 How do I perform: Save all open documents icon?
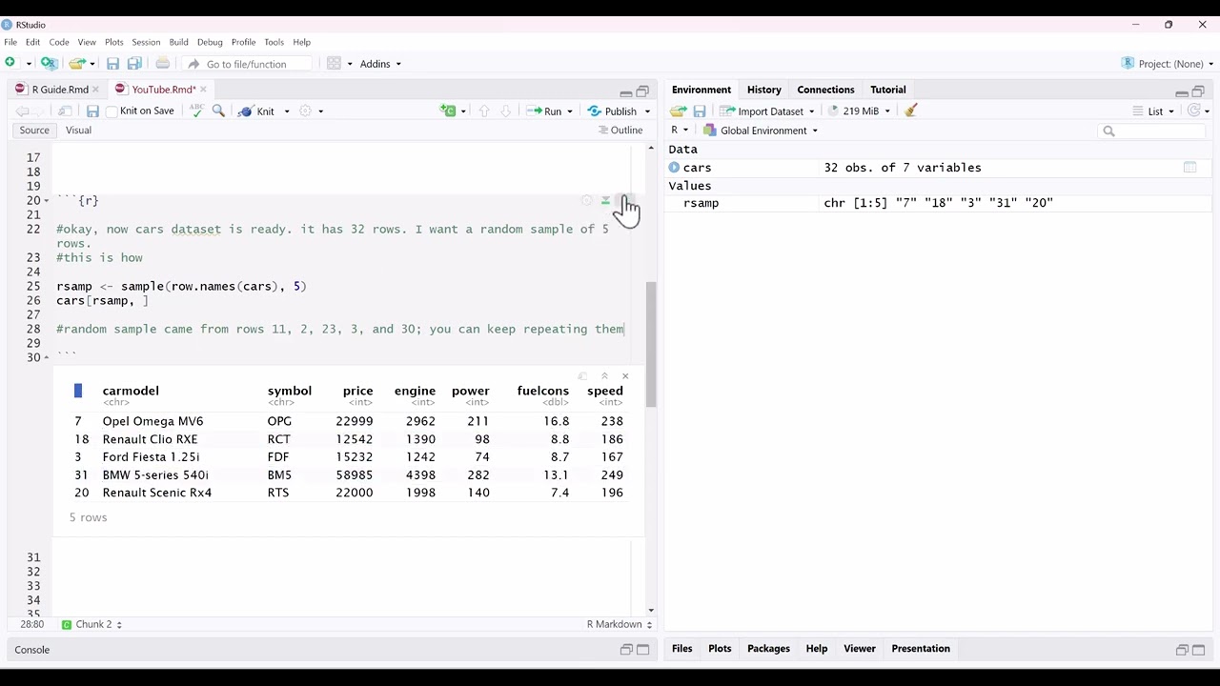tap(134, 64)
